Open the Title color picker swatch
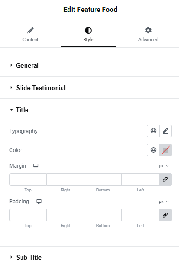The image size is (179, 271). 166,150
